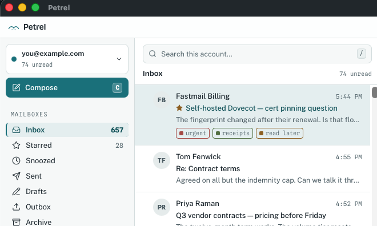This screenshot has height=226, width=377.
Task: Click the search magnifier icon
Action: click(153, 54)
